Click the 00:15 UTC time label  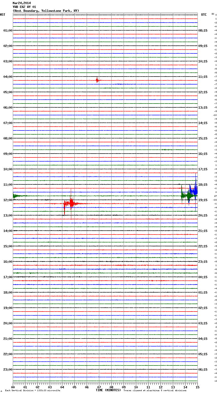[x=203, y=277]
